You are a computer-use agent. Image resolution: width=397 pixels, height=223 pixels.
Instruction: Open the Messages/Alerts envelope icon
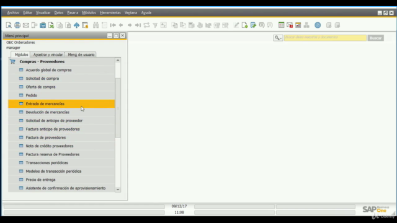290,25
